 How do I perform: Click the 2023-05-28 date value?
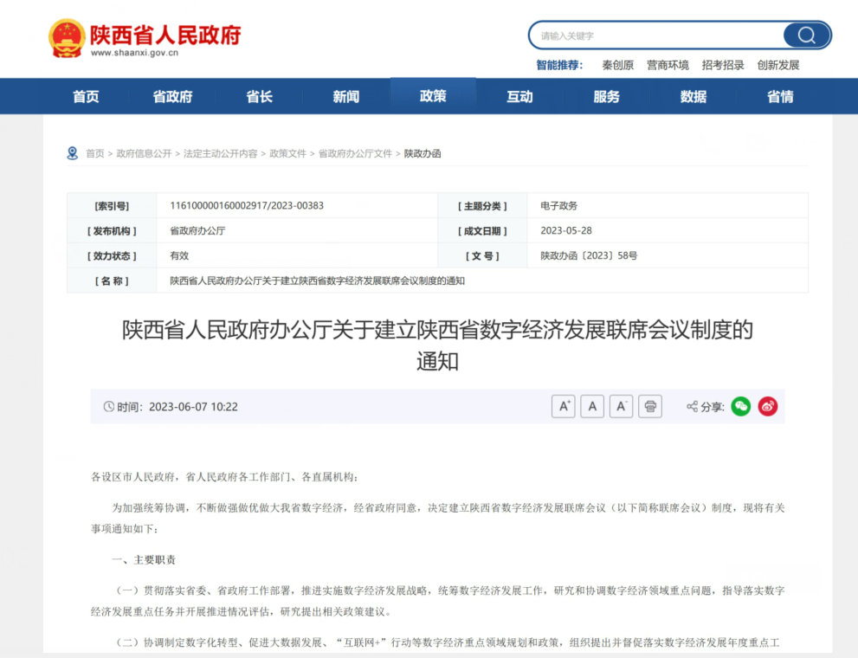pos(566,231)
